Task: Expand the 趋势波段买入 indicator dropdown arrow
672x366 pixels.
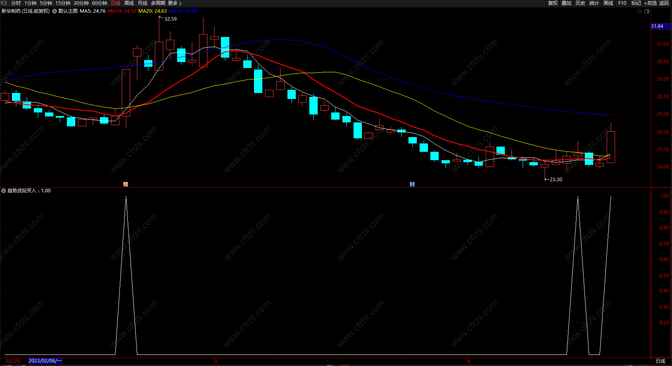Action: (4, 191)
